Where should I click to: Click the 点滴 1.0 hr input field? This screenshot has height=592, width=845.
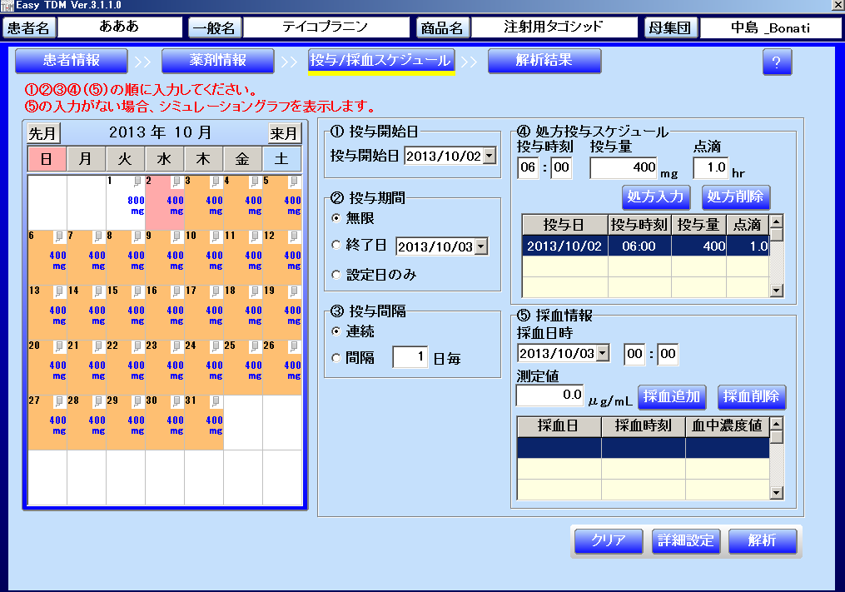tap(710, 167)
